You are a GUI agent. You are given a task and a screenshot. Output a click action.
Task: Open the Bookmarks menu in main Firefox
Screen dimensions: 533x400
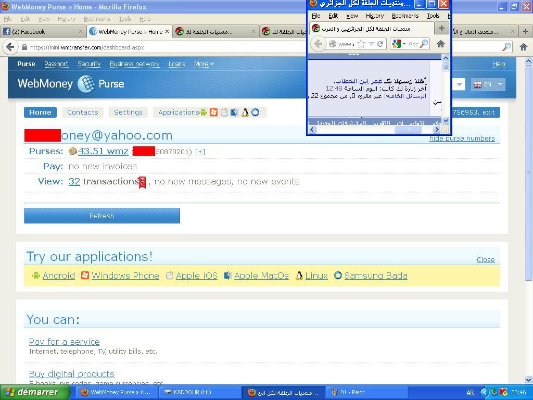pyautogui.click(x=97, y=19)
